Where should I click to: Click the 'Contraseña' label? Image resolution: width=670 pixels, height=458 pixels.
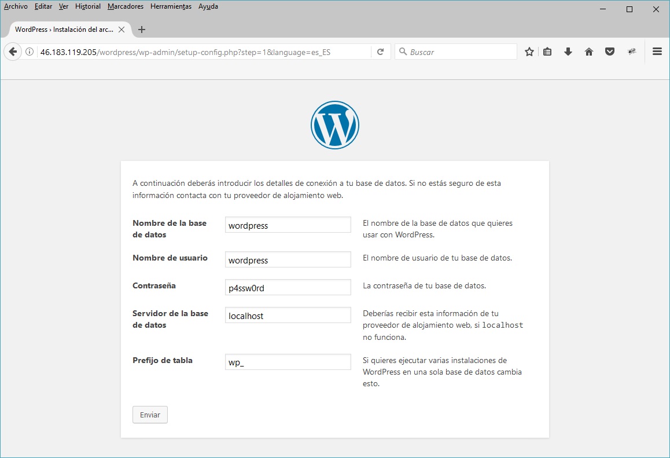tap(154, 285)
